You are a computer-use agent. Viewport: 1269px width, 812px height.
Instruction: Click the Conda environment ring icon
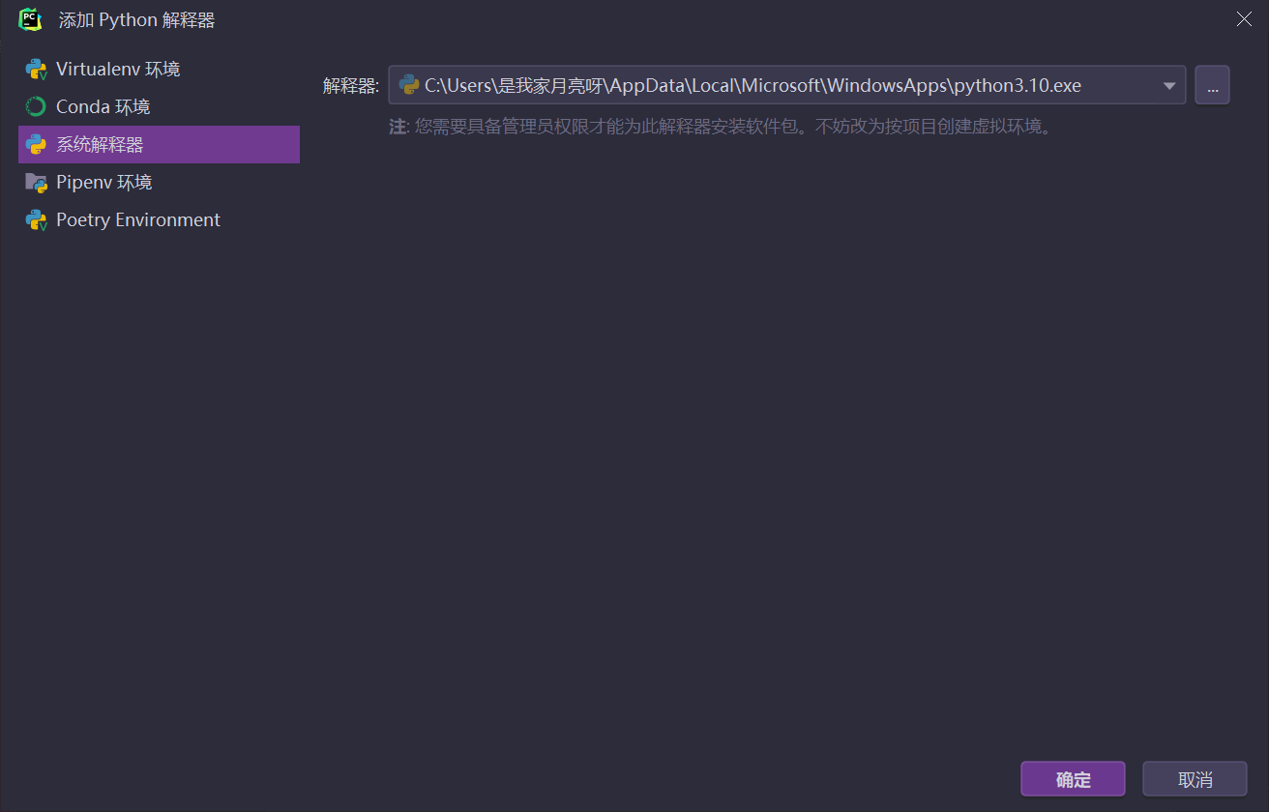point(36,107)
